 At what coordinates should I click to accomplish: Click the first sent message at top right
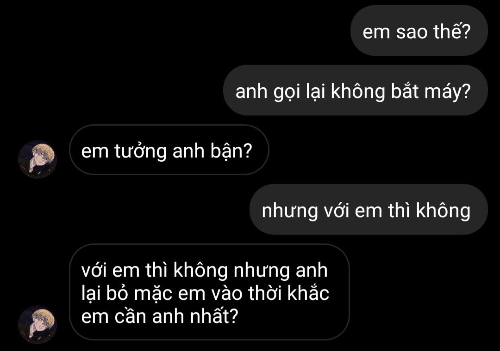point(419,31)
